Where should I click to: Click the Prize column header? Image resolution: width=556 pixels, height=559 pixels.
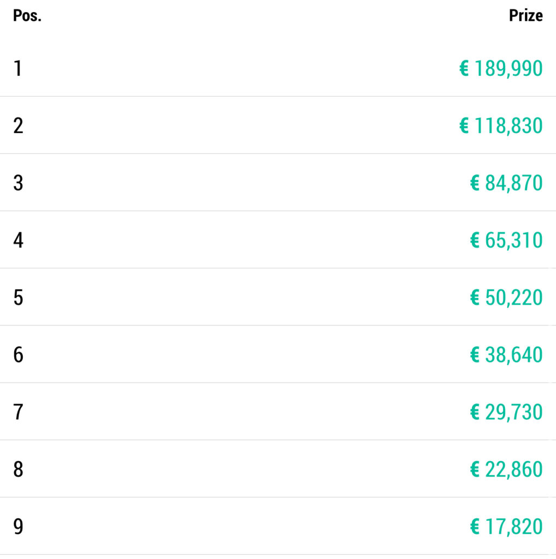[525, 15]
